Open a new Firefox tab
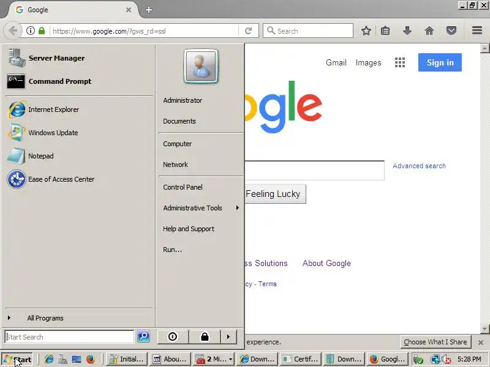 (x=149, y=10)
